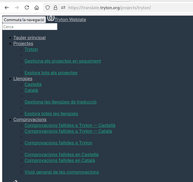Open Tauler principal dashboard link
This screenshot has height=182, width=193.
29,37
